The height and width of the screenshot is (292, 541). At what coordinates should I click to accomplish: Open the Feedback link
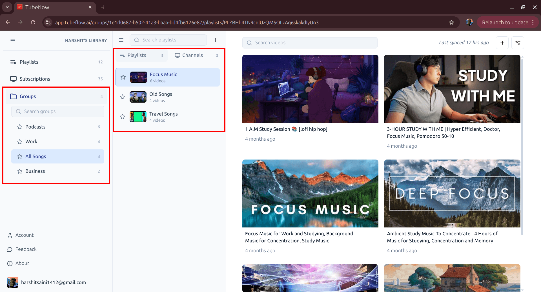[26, 249]
